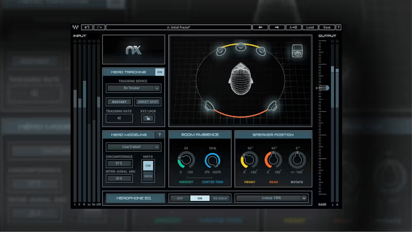Viewport: 412px width, 232px height.
Task: Click the FRONT knob label
Action: click(x=249, y=182)
